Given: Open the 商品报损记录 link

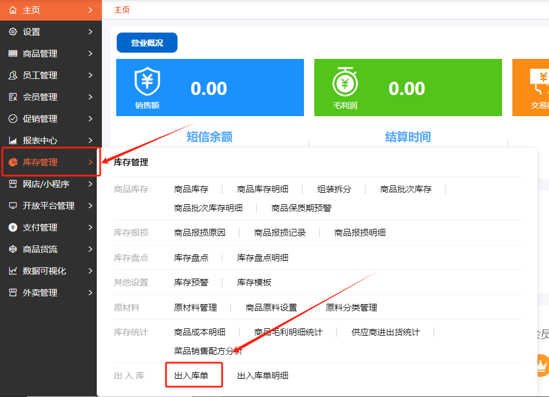Looking at the screenshot, I should (280, 233).
